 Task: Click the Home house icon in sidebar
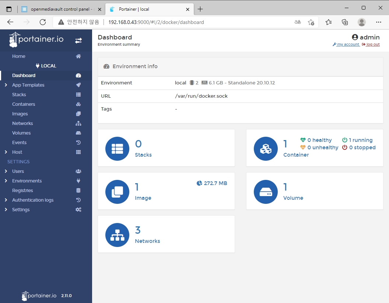pyautogui.click(x=78, y=56)
